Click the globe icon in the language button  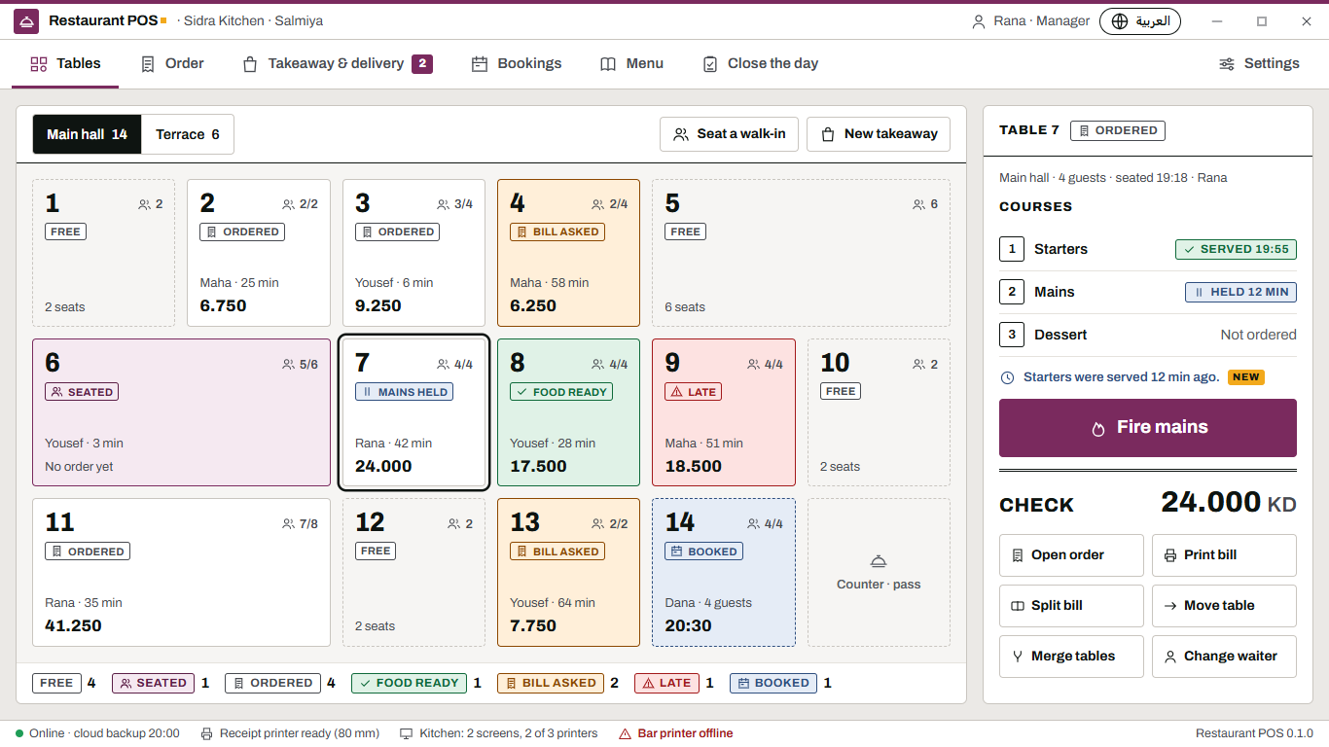(1120, 21)
